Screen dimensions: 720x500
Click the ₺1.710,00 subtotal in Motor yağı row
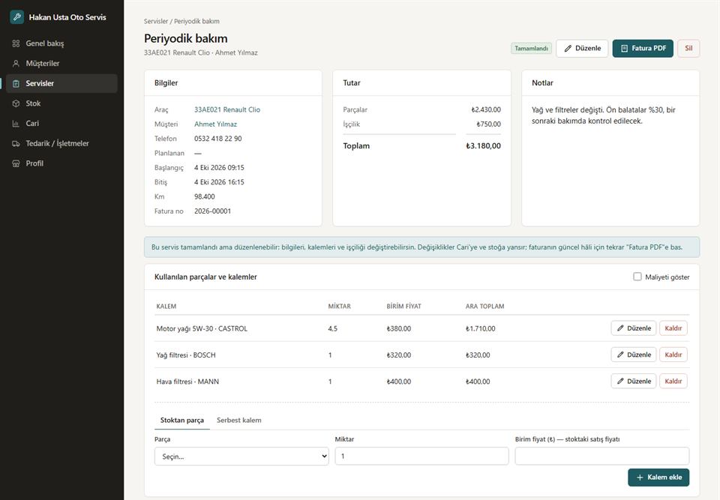click(480, 329)
